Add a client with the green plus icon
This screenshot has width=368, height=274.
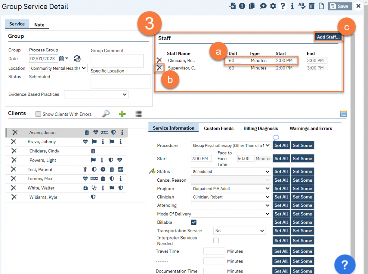(x=122, y=114)
